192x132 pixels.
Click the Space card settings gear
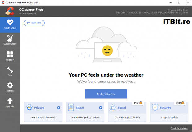coord(100,108)
